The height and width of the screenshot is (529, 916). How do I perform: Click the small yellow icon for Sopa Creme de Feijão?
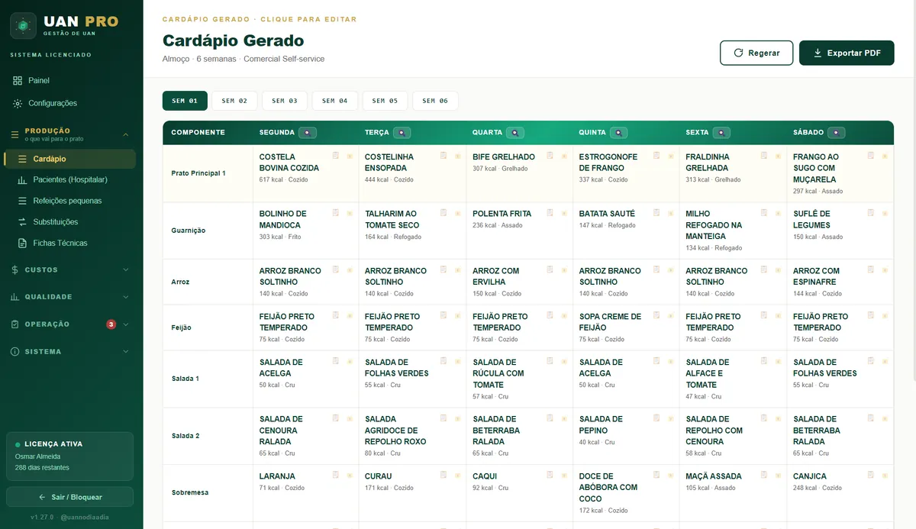[x=671, y=315]
